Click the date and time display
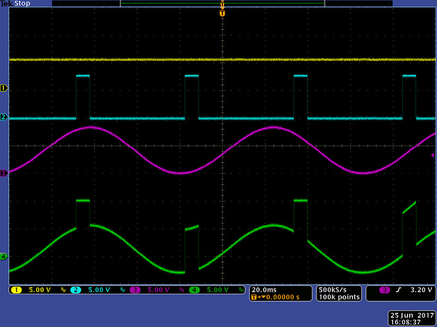The image size is (437, 327). (x=412, y=319)
